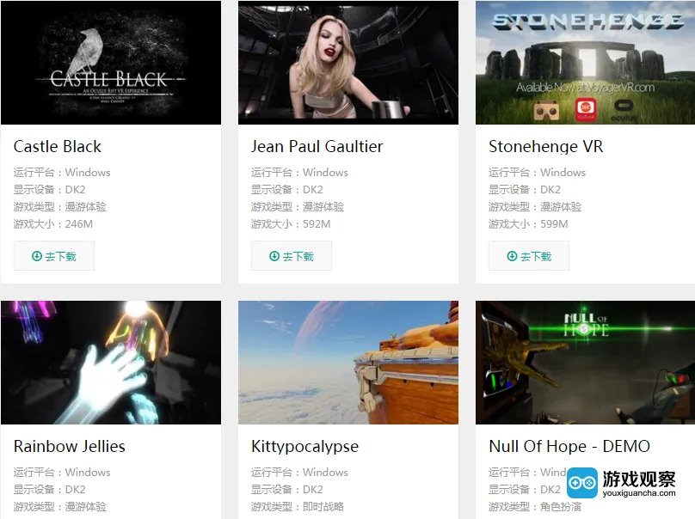Click Castle Black platform text Windows

coord(88,172)
